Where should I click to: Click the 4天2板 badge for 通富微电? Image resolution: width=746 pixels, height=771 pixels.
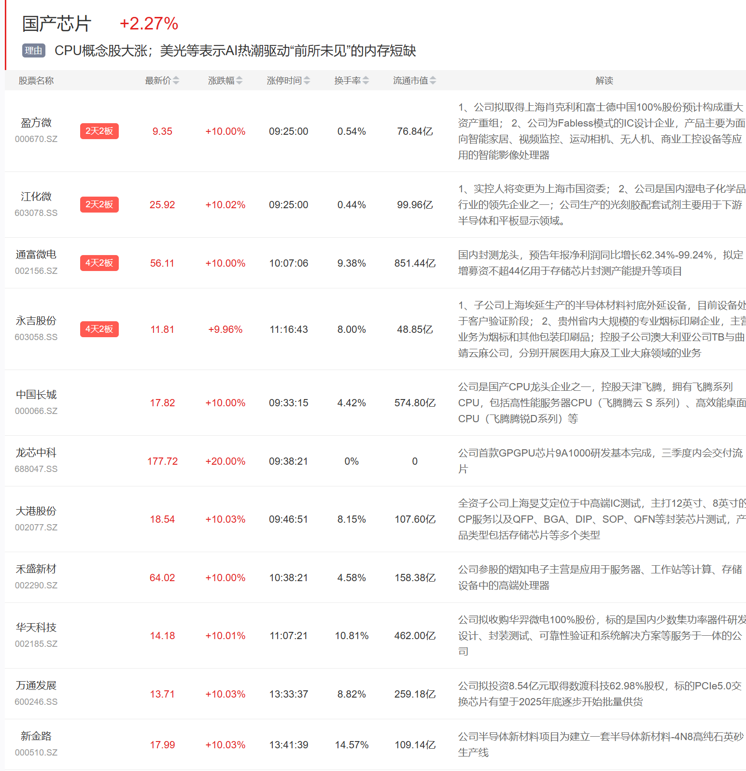[99, 263]
